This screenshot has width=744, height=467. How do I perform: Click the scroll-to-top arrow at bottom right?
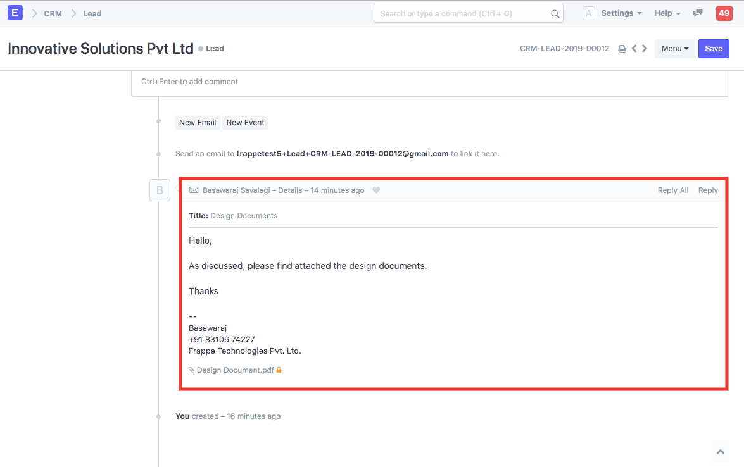pyautogui.click(x=720, y=451)
